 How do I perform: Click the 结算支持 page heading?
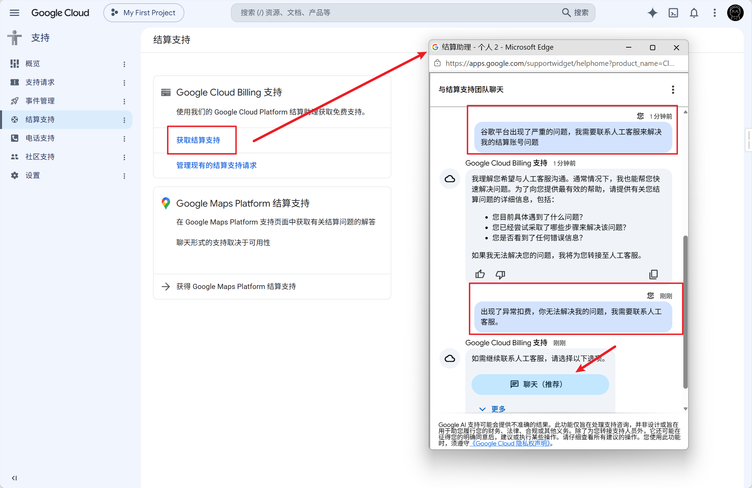(x=171, y=40)
